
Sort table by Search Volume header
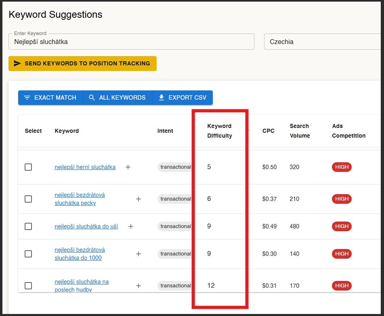pos(300,131)
